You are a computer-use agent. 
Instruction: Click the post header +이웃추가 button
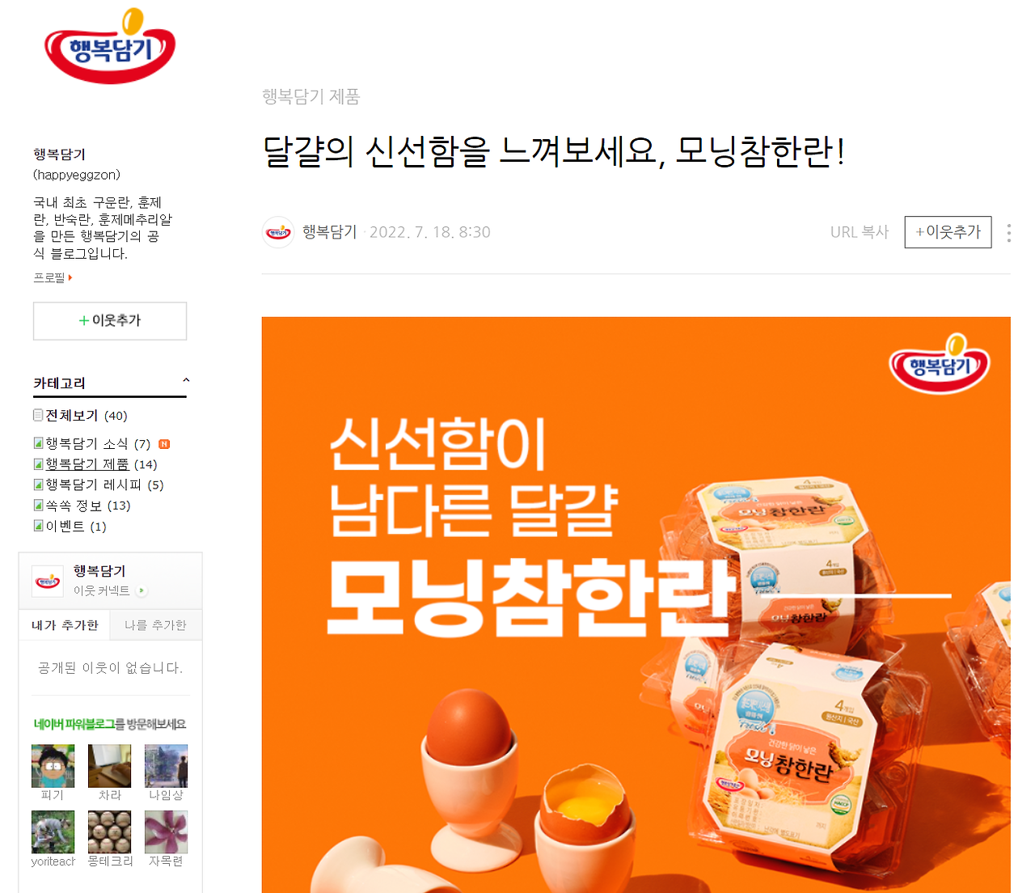click(948, 232)
